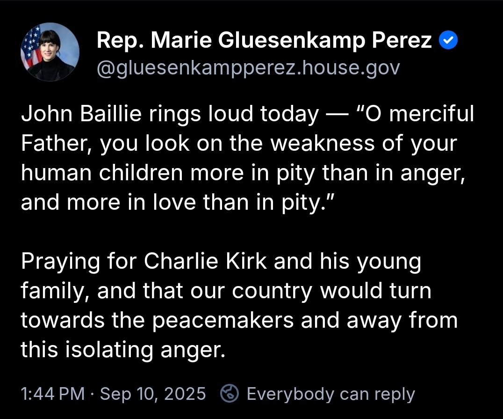Click the "Everybody can reply" label
Screen dimensions: 503x419
(x=331, y=394)
